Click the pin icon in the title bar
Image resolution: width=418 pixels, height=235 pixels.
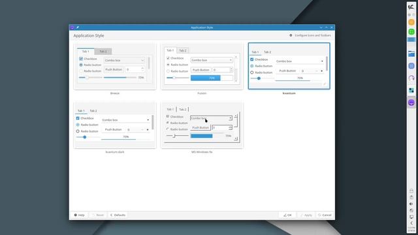pyautogui.click(x=77, y=27)
